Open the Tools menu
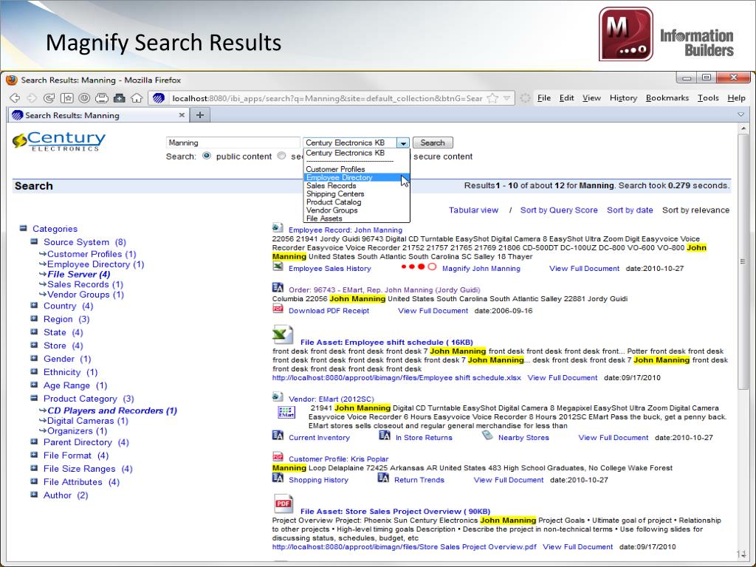Viewport: 756px width, 567px height. point(708,98)
